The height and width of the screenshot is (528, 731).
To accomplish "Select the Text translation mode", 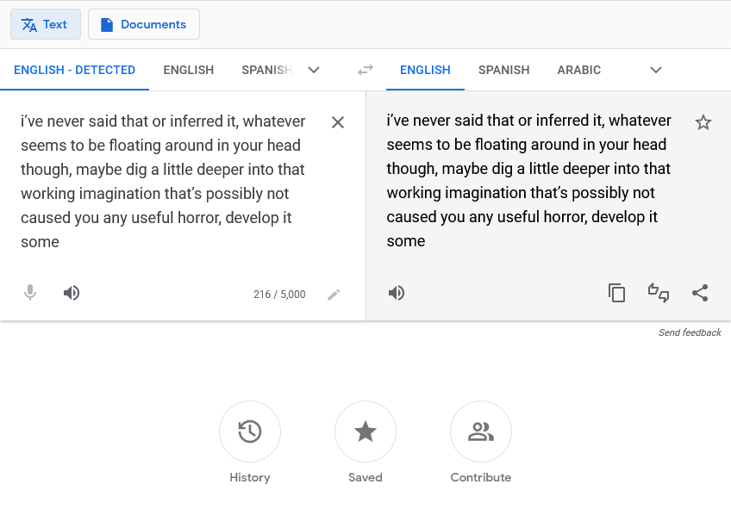I will click(46, 24).
